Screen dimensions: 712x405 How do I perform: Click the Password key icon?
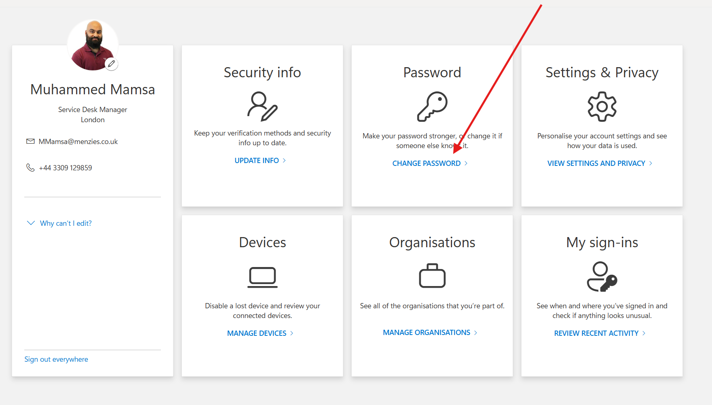click(x=432, y=106)
